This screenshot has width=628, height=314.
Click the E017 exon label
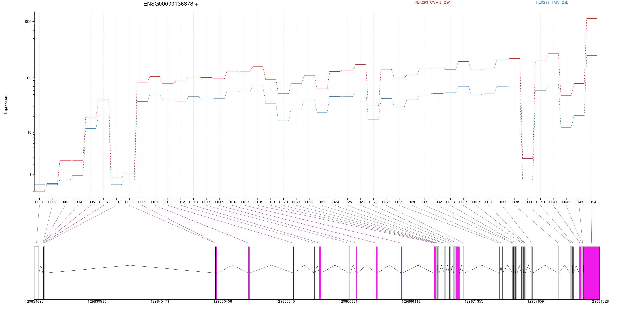pyautogui.click(x=245, y=202)
